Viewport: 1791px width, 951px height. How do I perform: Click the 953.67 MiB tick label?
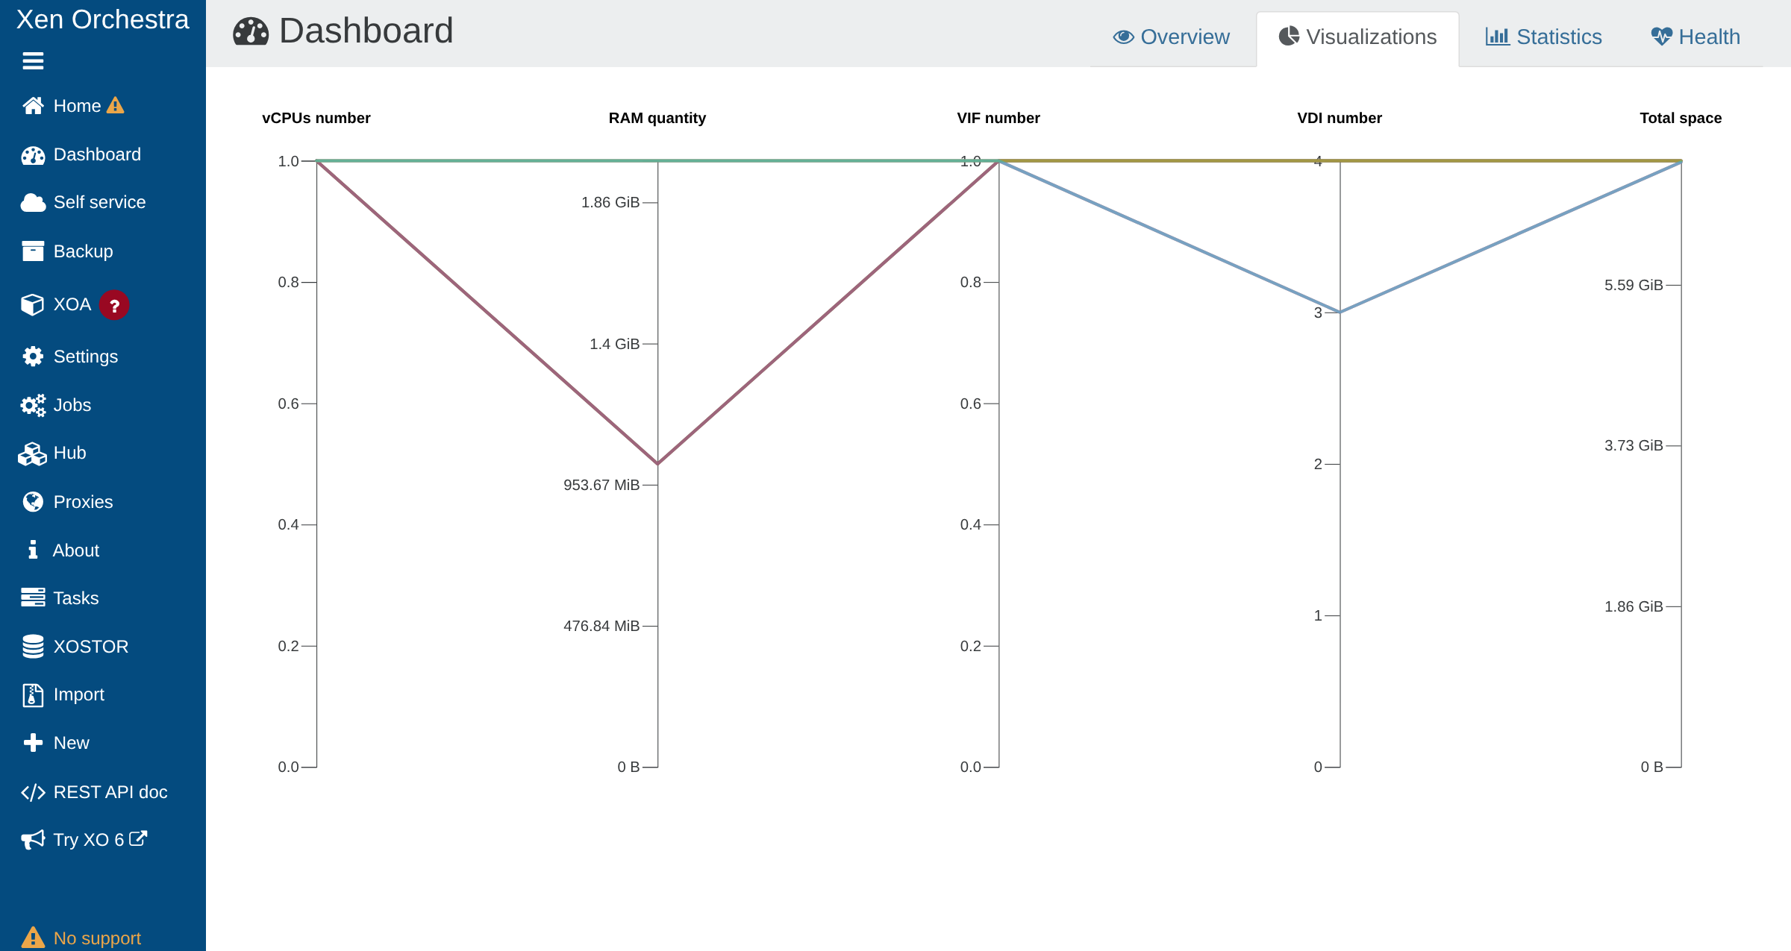coord(601,485)
